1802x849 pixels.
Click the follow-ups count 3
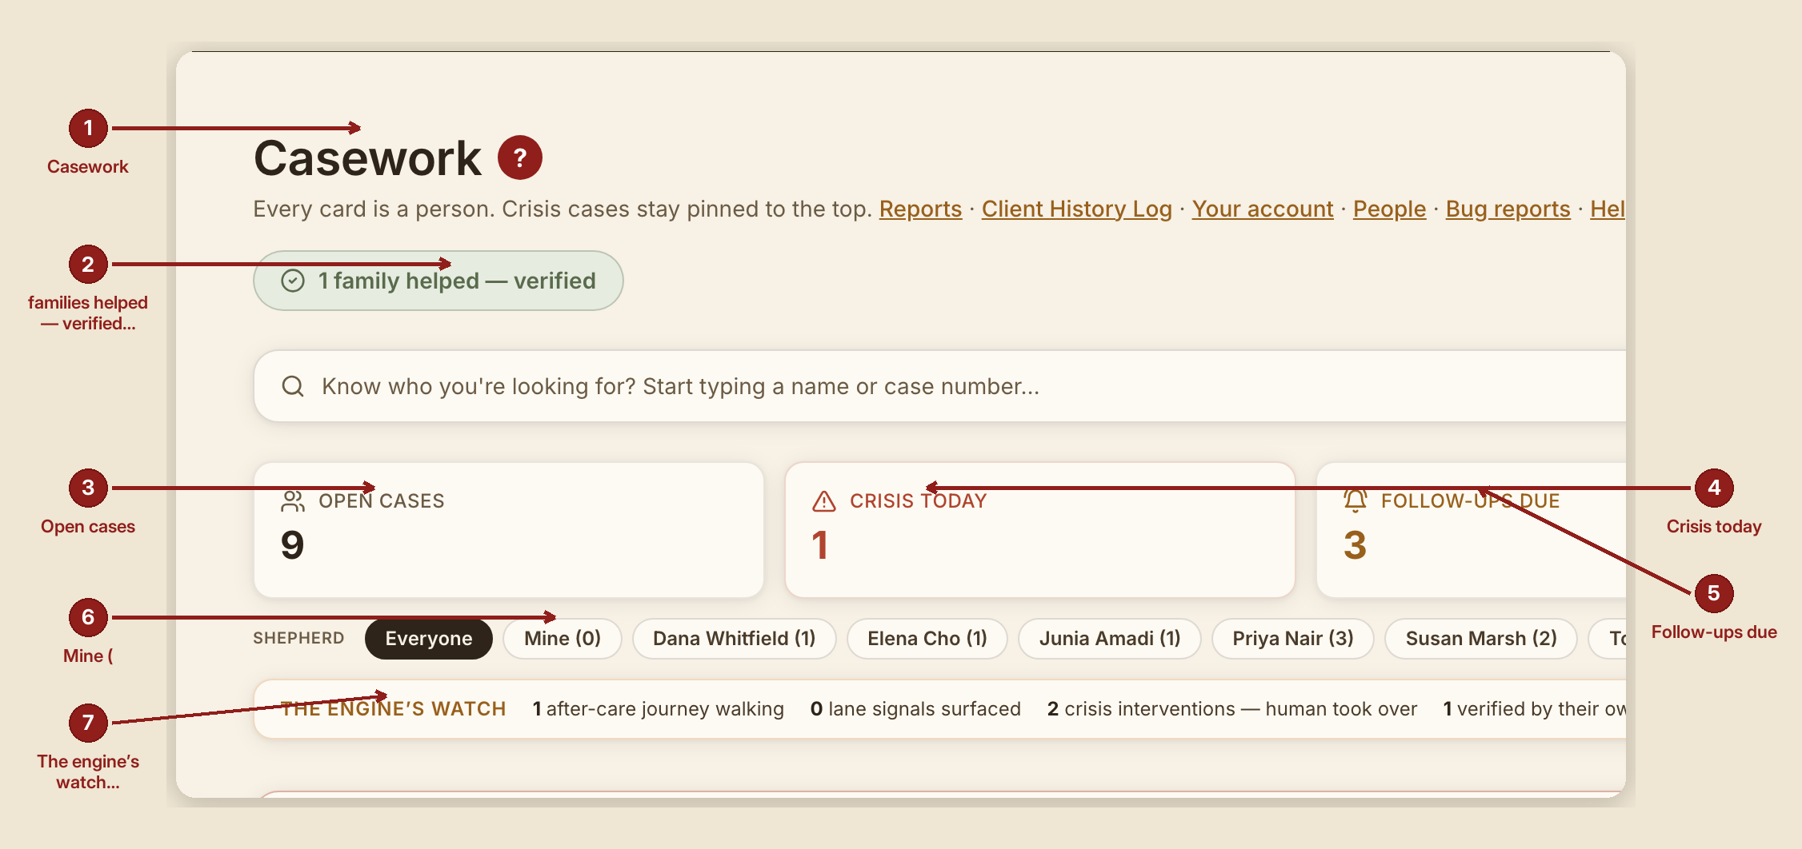click(1355, 545)
